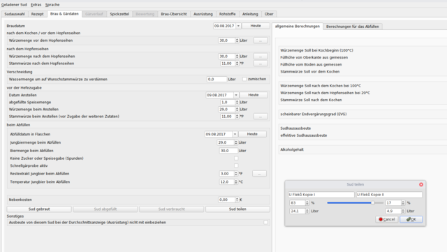The height and width of the screenshot is (252, 447).
Task: Adjust Würzemenge vor dem Hopfenseihen spinner arrows
Action: pos(237,40)
